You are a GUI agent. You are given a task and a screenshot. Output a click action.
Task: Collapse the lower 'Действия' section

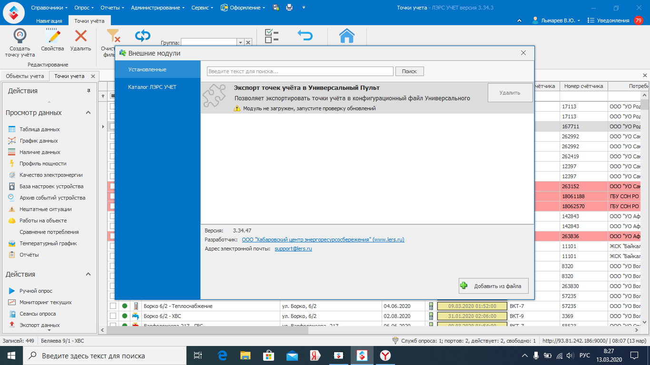pos(88,274)
